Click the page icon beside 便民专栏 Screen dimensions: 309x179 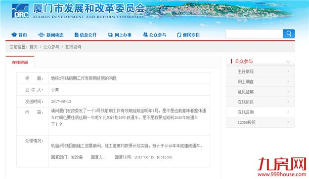tap(179, 35)
